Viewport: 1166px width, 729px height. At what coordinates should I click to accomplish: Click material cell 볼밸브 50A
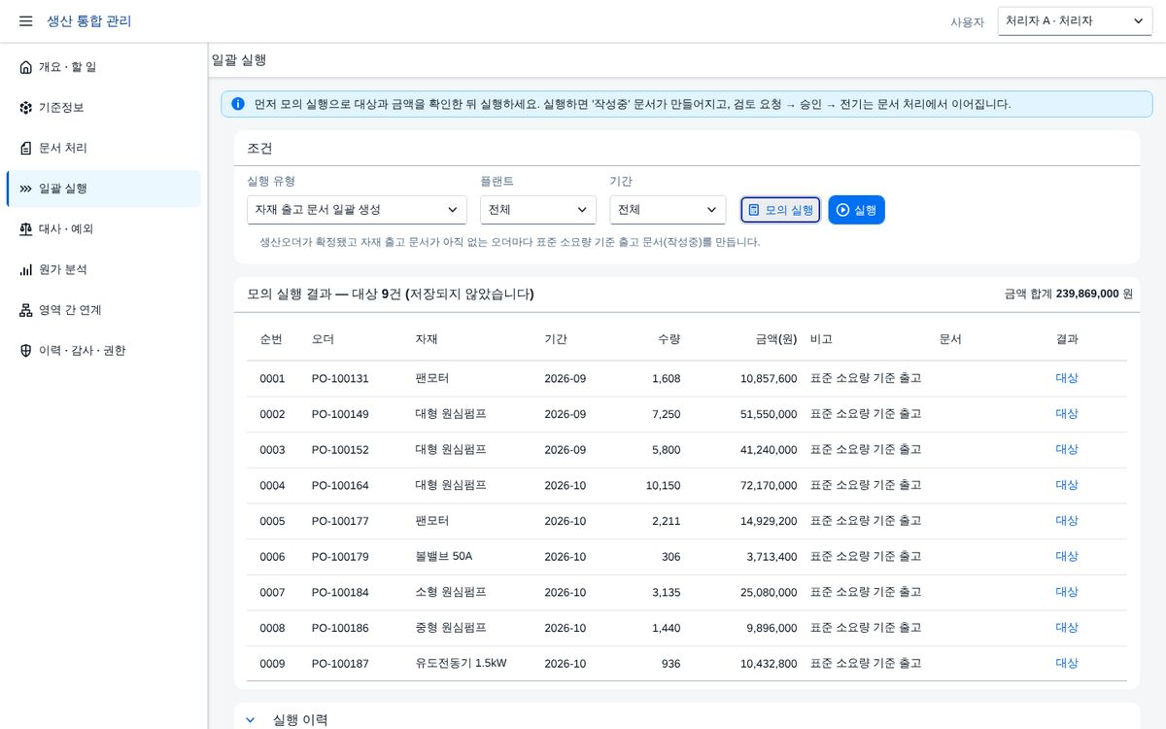tap(444, 557)
